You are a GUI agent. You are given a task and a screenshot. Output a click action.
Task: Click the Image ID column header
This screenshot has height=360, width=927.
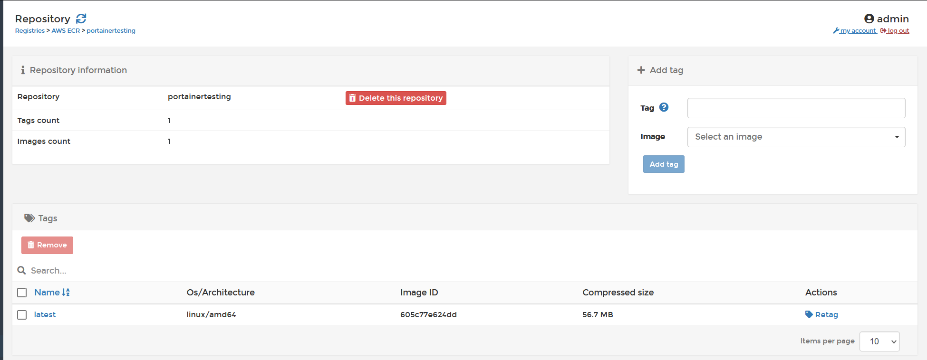pos(419,293)
